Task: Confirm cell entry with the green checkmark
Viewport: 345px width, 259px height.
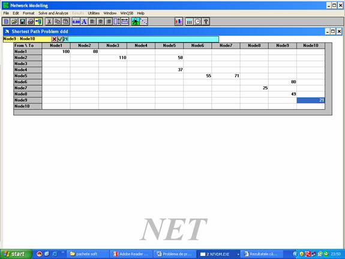Action: (60, 39)
